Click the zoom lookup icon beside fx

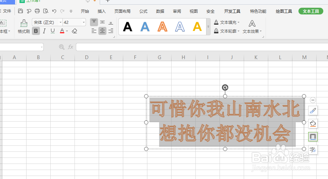[x=62, y=47]
